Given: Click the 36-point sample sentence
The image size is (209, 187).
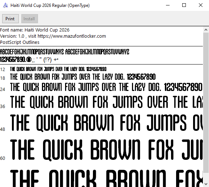Looking at the screenshot, I should [x=107, y=102].
